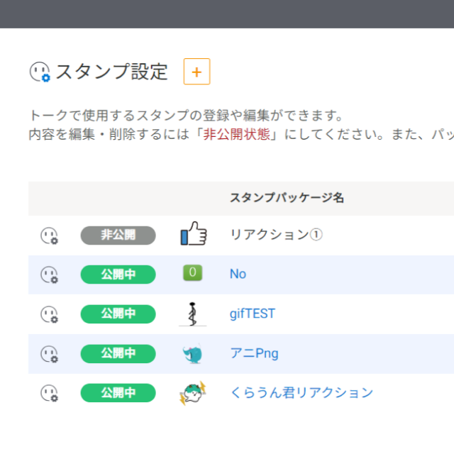Toggle 公開中 status badge of アニPng
Viewport: 454px width, 454px height.
tap(118, 353)
